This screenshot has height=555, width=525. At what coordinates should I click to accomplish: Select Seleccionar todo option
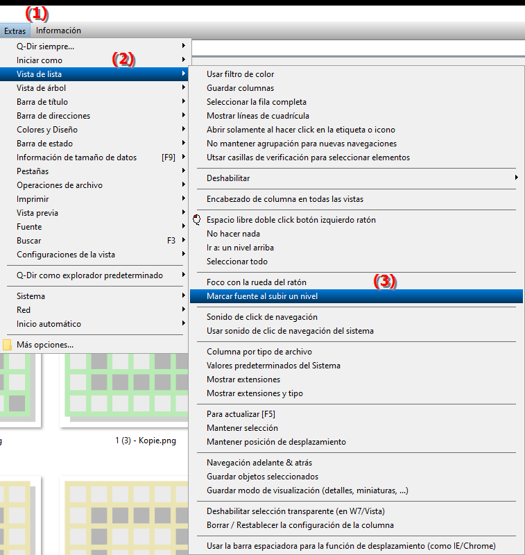356,262
